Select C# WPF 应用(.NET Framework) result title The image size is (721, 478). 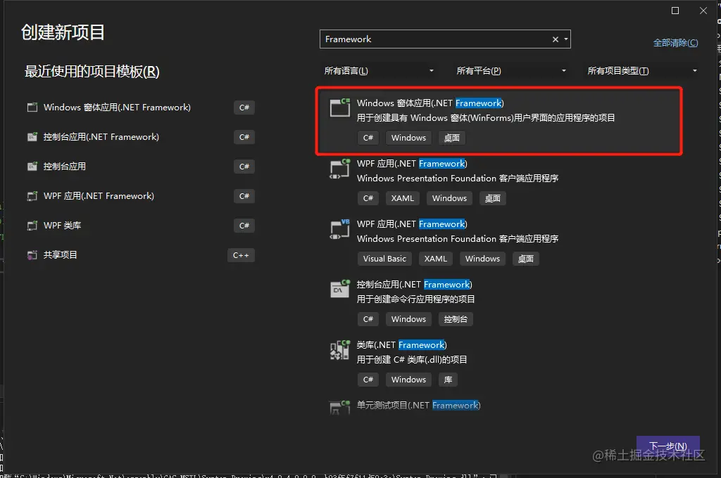coord(412,164)
